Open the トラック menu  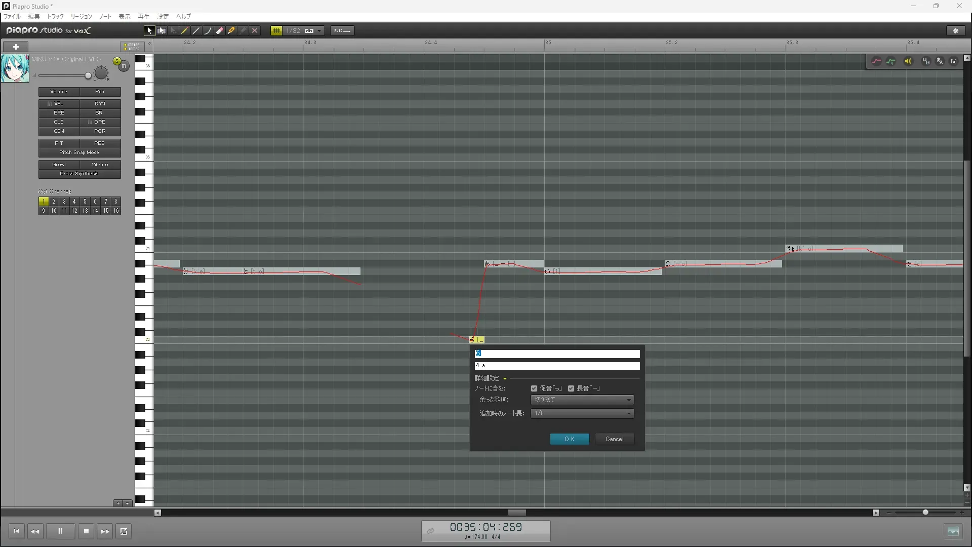[x=55, y=17]
